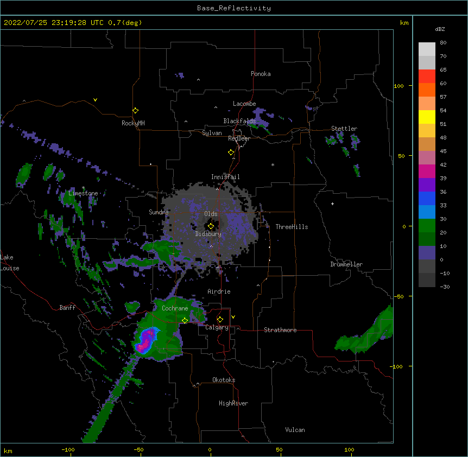
Task: Click the Strathmore label
Action: click(280, 330)
